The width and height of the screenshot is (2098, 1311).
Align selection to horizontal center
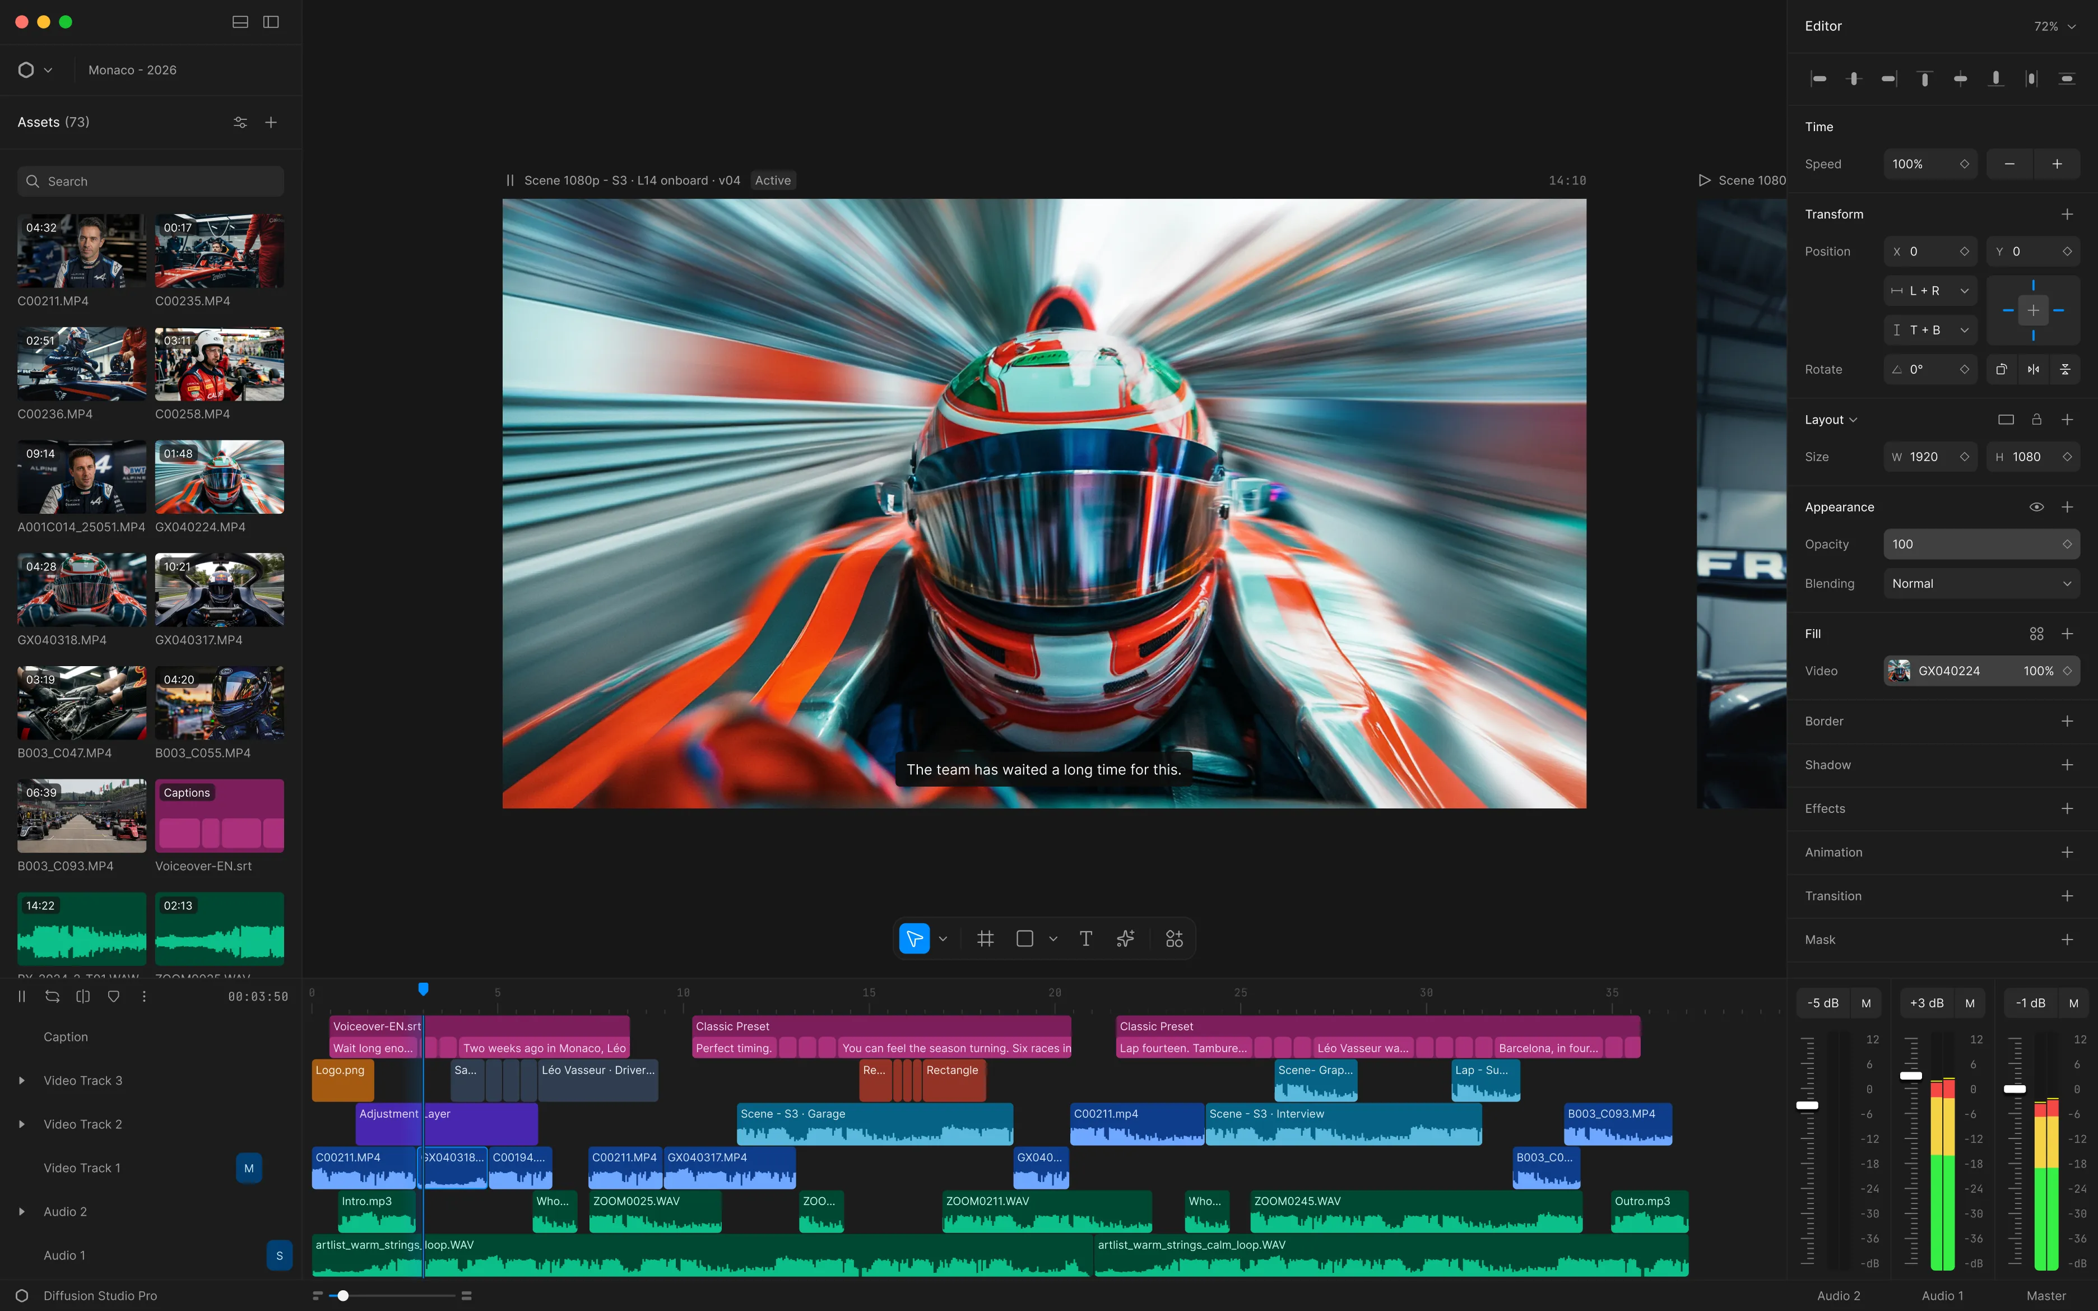[x=1854, y=79]
